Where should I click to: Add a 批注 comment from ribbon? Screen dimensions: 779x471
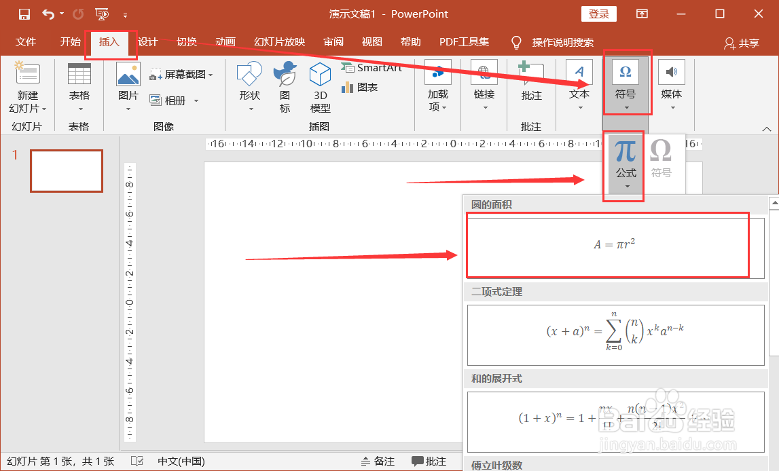click(531, 81)
